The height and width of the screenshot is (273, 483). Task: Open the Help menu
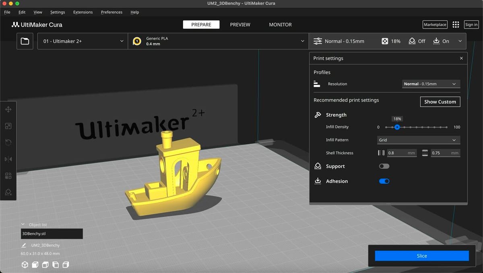[x=135, y=12]
